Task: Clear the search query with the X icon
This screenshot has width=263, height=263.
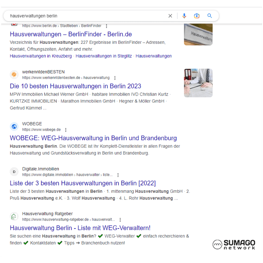Action: point(170,16)
